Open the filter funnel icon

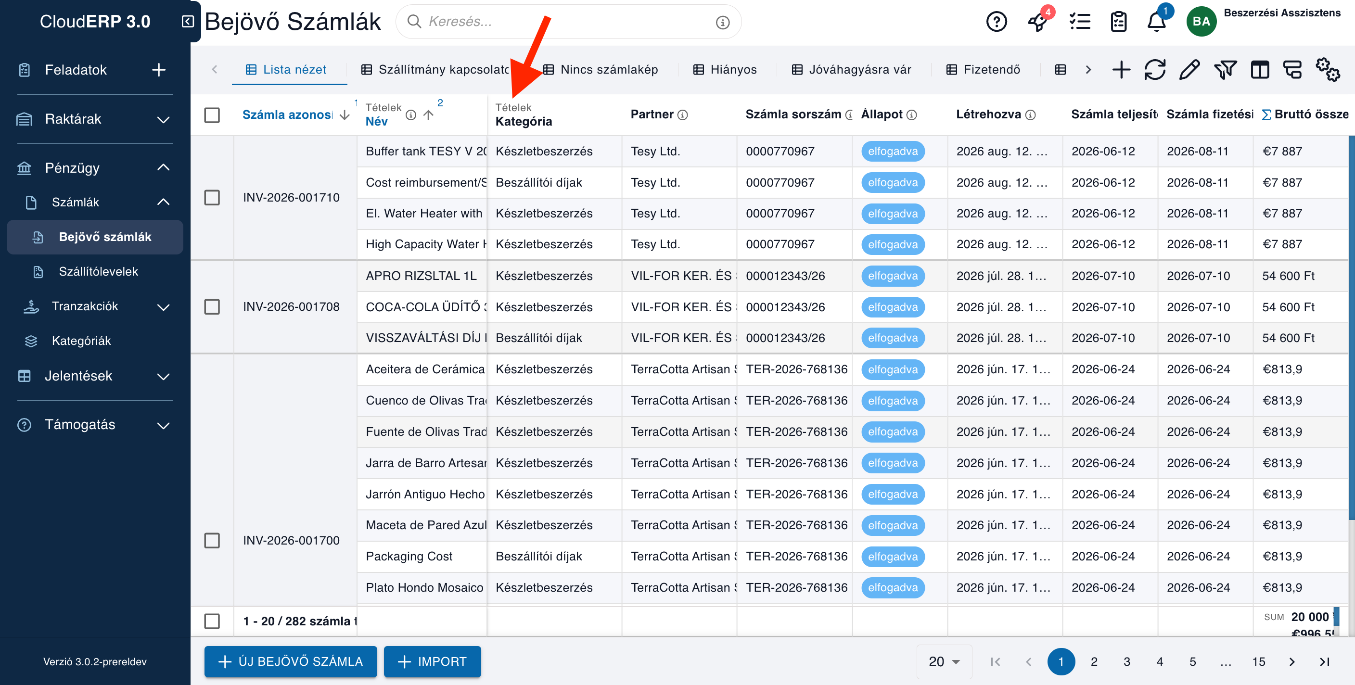tap(1225, 69)
